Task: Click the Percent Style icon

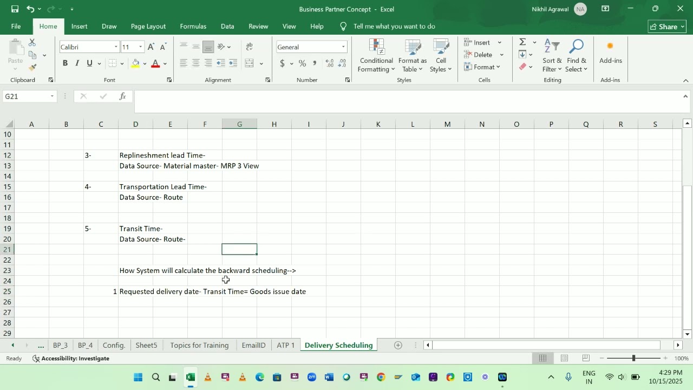Action: [303, 63]
